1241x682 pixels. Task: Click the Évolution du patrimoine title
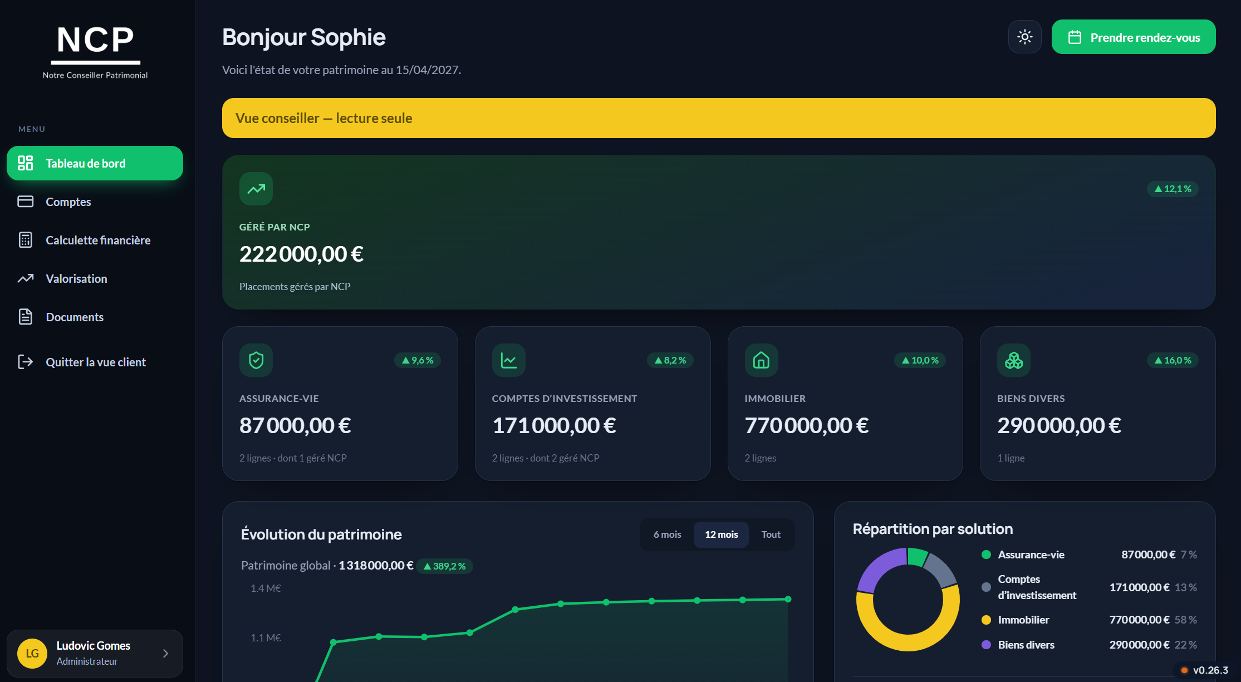tap(321, 534)
